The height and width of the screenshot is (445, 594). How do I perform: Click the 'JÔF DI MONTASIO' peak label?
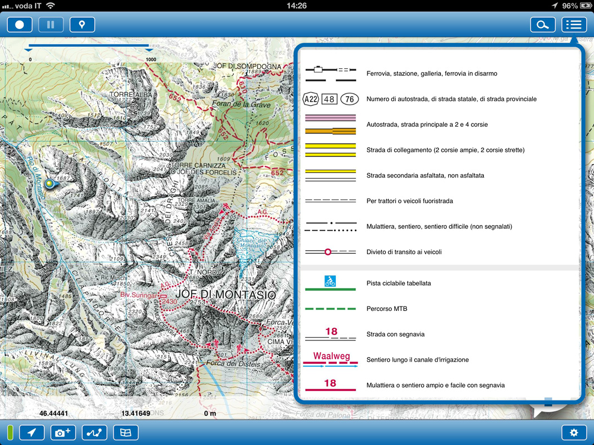[x=225, y=294]
